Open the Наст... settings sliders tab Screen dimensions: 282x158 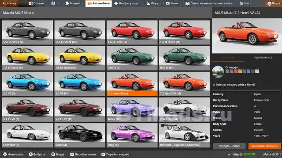247,4
